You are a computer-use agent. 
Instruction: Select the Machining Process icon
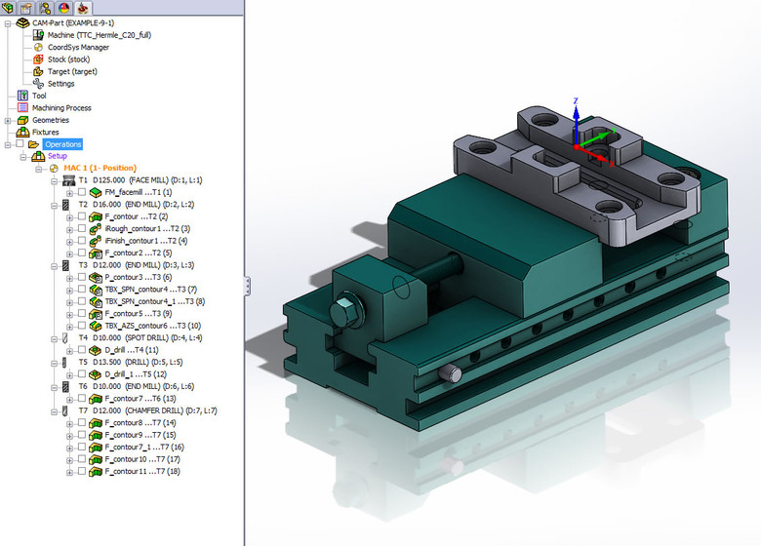coord(23,108)
